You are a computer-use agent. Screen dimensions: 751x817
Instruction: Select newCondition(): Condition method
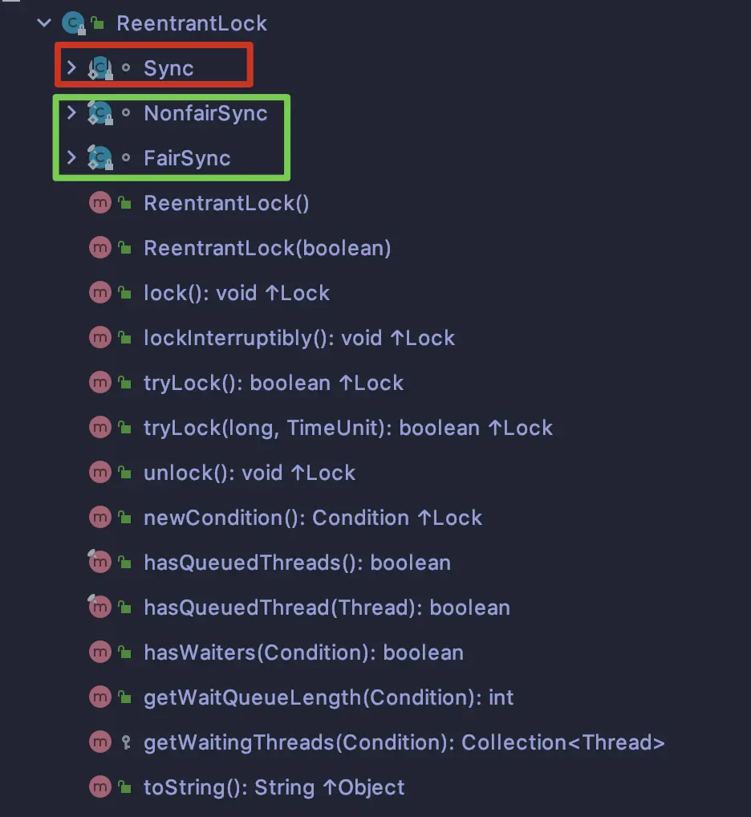(x=312, y=518)
